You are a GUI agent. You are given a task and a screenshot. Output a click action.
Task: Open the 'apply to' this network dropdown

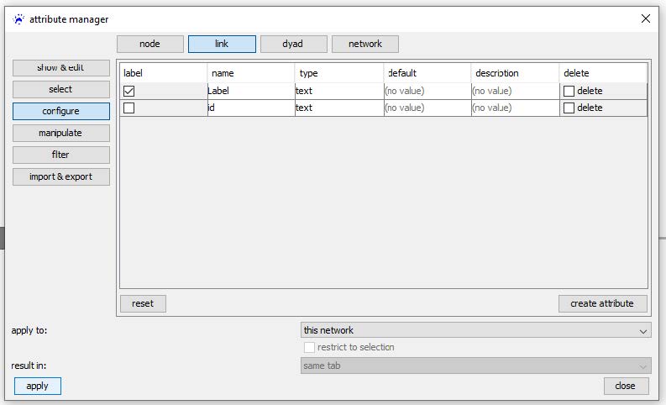475,330
